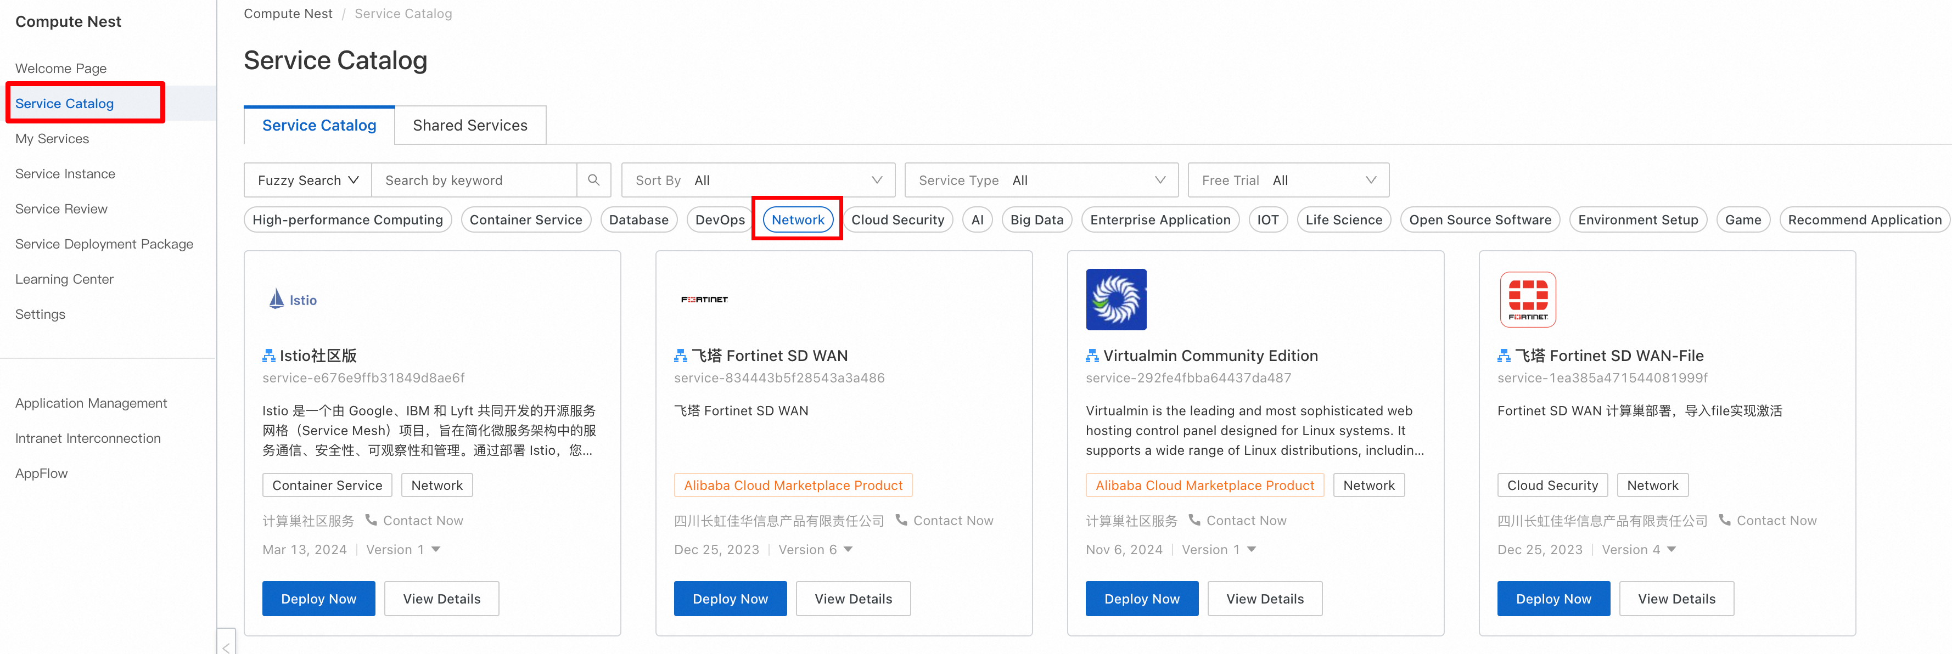Open the Free Trial filter dropdown
This screenshot has height=654, width=1952.
coord(1287,179)
